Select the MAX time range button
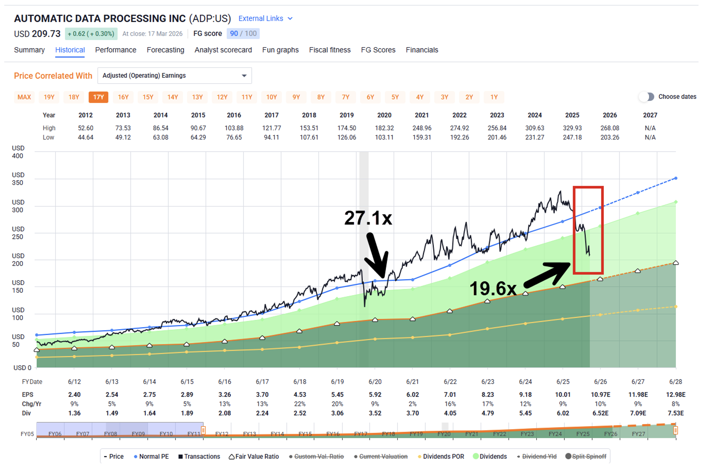 point(24,97)
